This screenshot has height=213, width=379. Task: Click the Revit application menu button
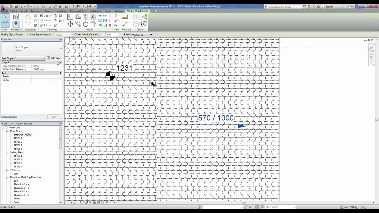click(x=4, y=8)
